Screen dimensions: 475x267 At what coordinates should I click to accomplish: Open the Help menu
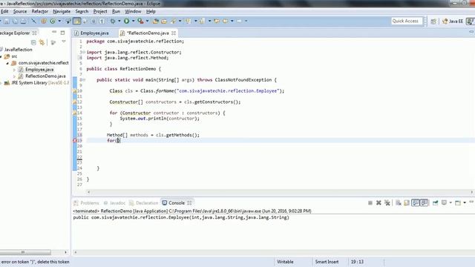click(151, 12)
